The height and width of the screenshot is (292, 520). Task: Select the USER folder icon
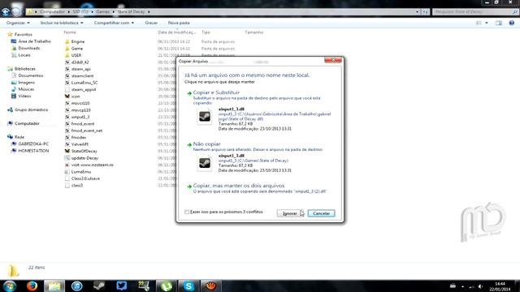coord(67,55)
